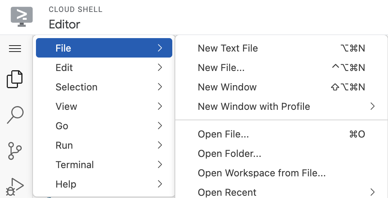This screenshot has width=388, height=198.
Task: Expand the Selection submenu
Action: coord(104,87)
